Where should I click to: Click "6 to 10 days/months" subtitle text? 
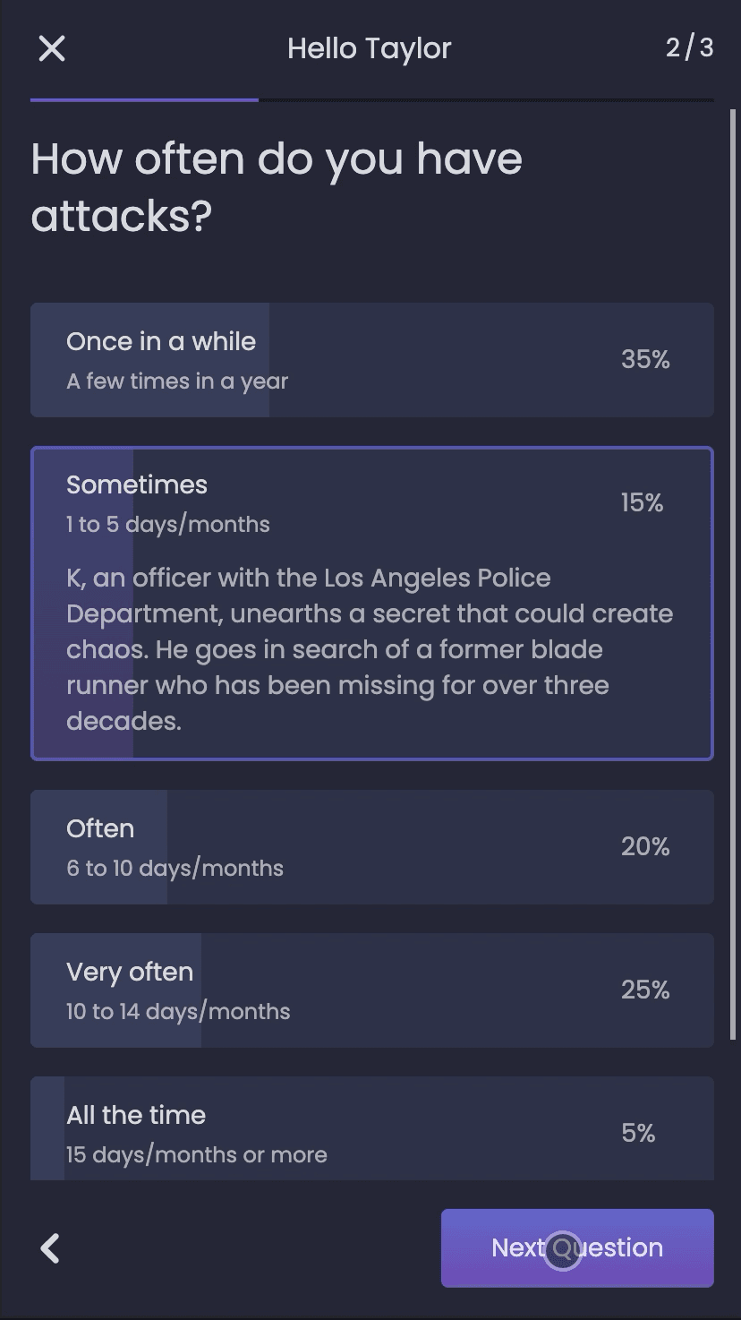pos(175,868)
